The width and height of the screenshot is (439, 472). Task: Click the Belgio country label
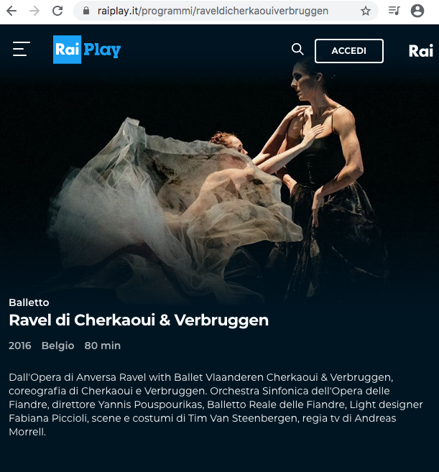coord(57,346)
